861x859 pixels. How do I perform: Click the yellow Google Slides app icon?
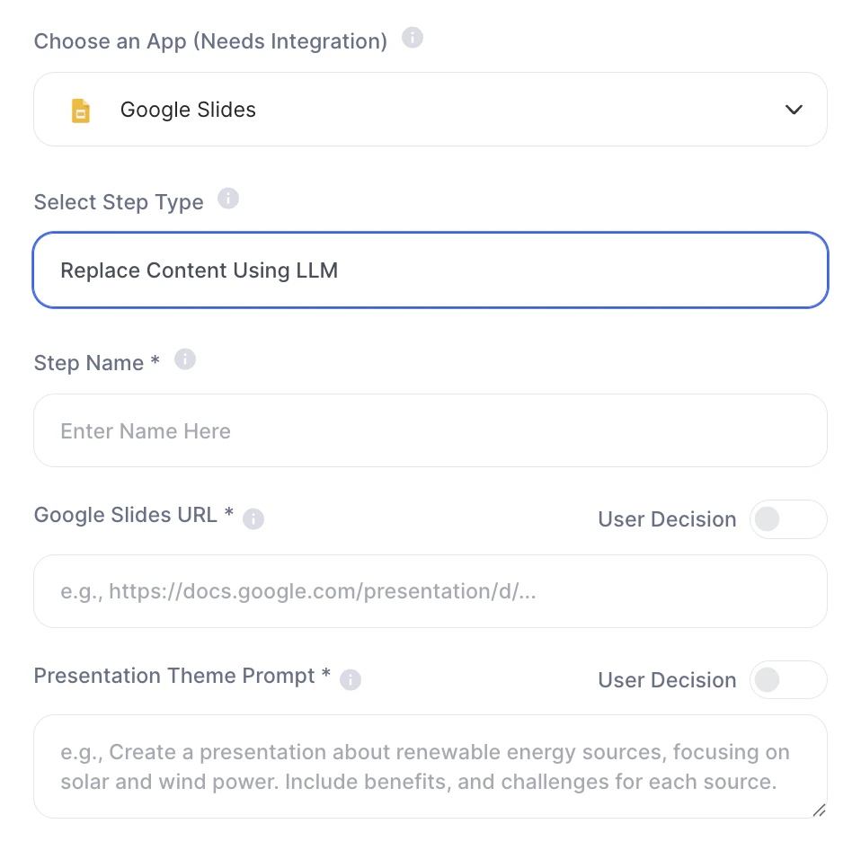81,111
